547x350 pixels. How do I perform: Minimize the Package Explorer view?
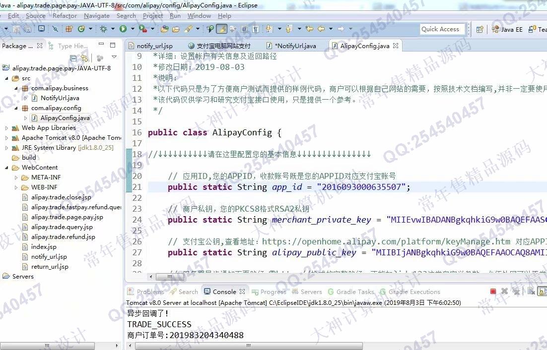click(101, 44)
